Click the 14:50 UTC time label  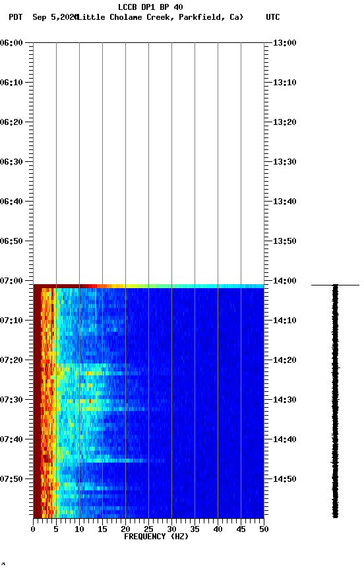pos(285,479)
